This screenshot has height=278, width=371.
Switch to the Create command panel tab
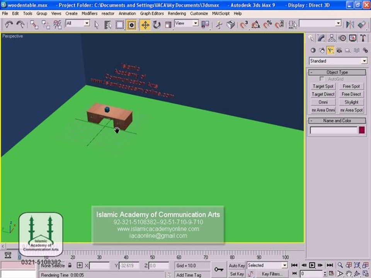[x=311, y=38]
